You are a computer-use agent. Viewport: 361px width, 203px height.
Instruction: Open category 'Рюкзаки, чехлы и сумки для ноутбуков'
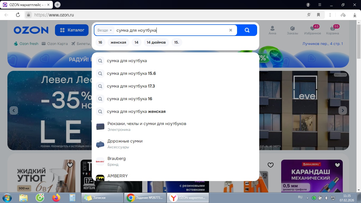pos(175,127)
